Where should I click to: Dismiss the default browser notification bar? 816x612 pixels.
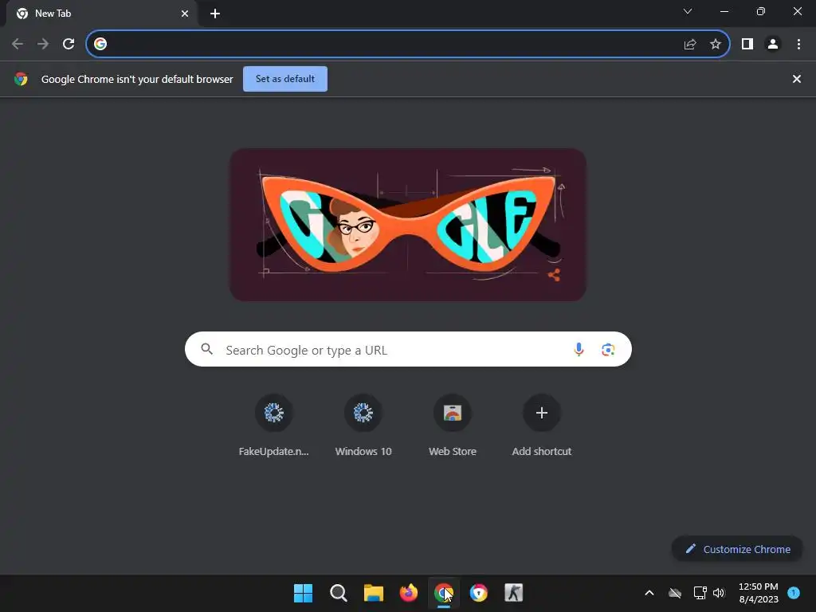click(x=796, y=79)
